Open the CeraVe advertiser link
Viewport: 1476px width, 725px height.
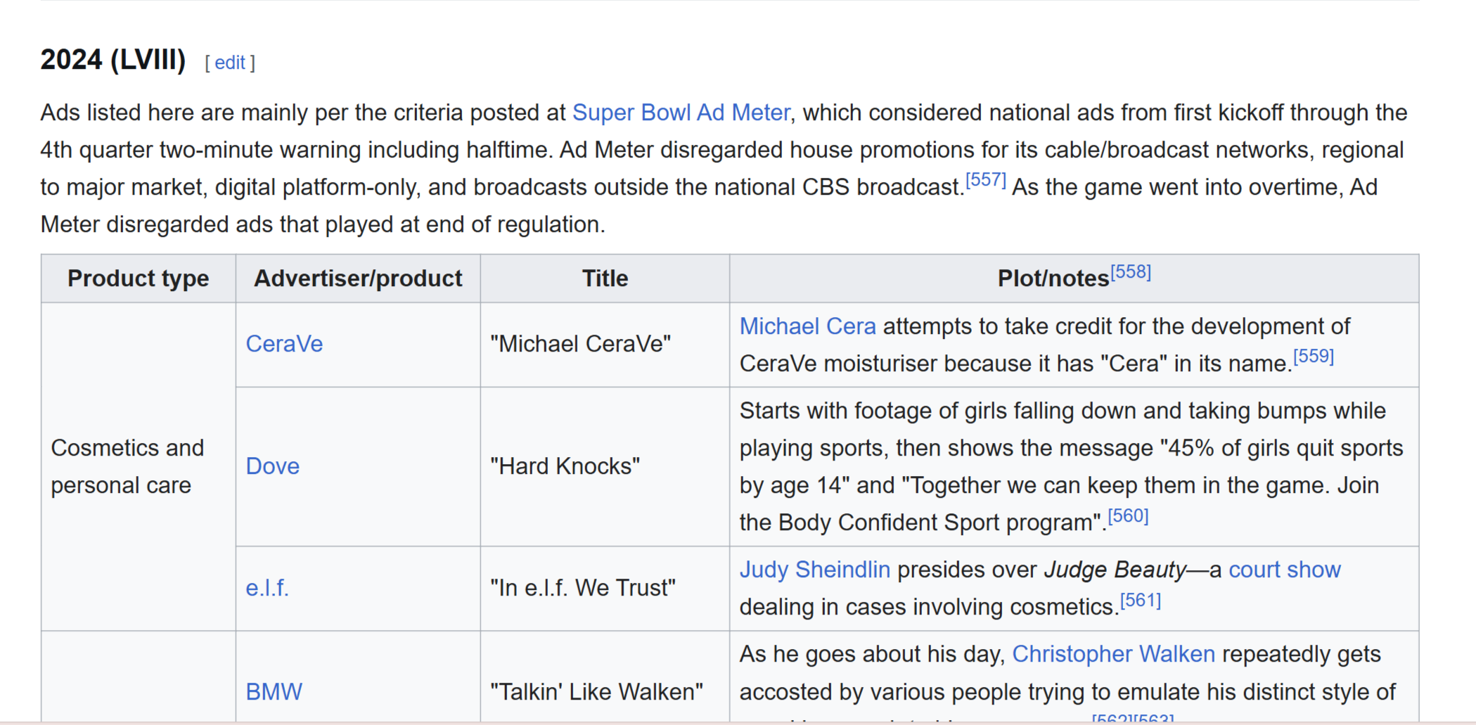(284, 344)
